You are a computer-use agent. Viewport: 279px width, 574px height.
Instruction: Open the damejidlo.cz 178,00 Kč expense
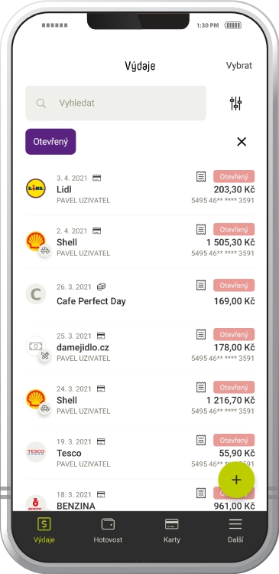pyautogui.click(x=140, y=347)
